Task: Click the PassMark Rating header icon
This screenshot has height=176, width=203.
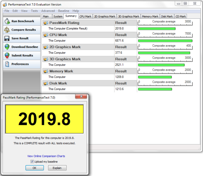Action: coord(46,23)
